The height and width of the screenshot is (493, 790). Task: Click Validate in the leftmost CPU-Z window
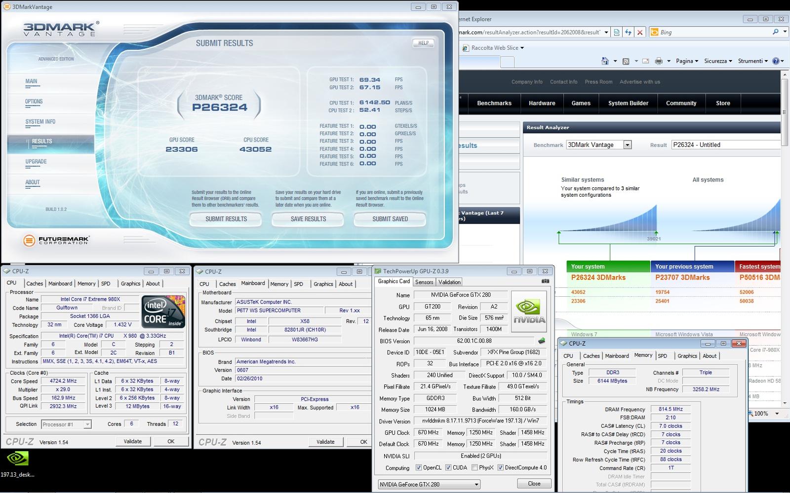tap(133, 441)
